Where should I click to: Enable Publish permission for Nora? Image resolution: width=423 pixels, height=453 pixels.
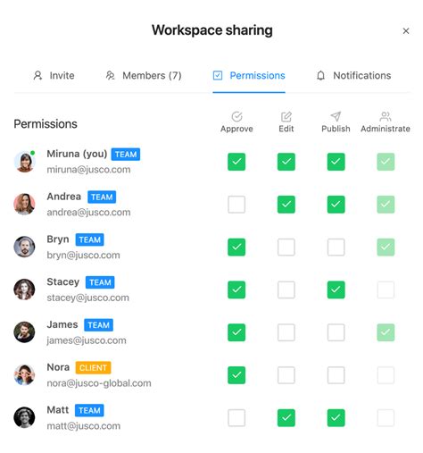[336, 374]
